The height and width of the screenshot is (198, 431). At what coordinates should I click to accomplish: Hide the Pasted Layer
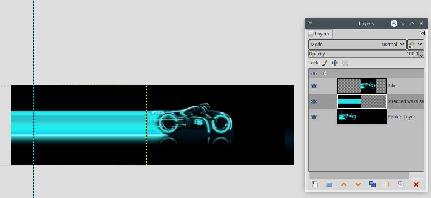(x=314, y=117)
